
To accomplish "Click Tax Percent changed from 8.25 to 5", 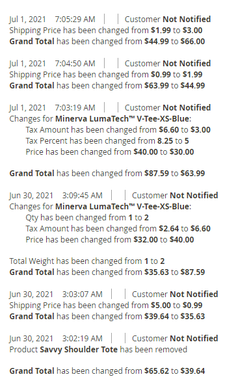I will 107,141.
